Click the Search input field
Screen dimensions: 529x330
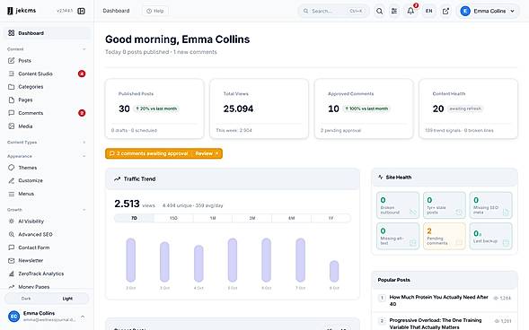click(333, 11)
